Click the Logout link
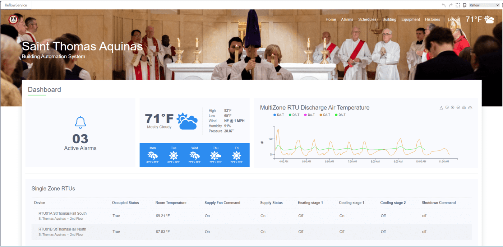 (454, 19)
